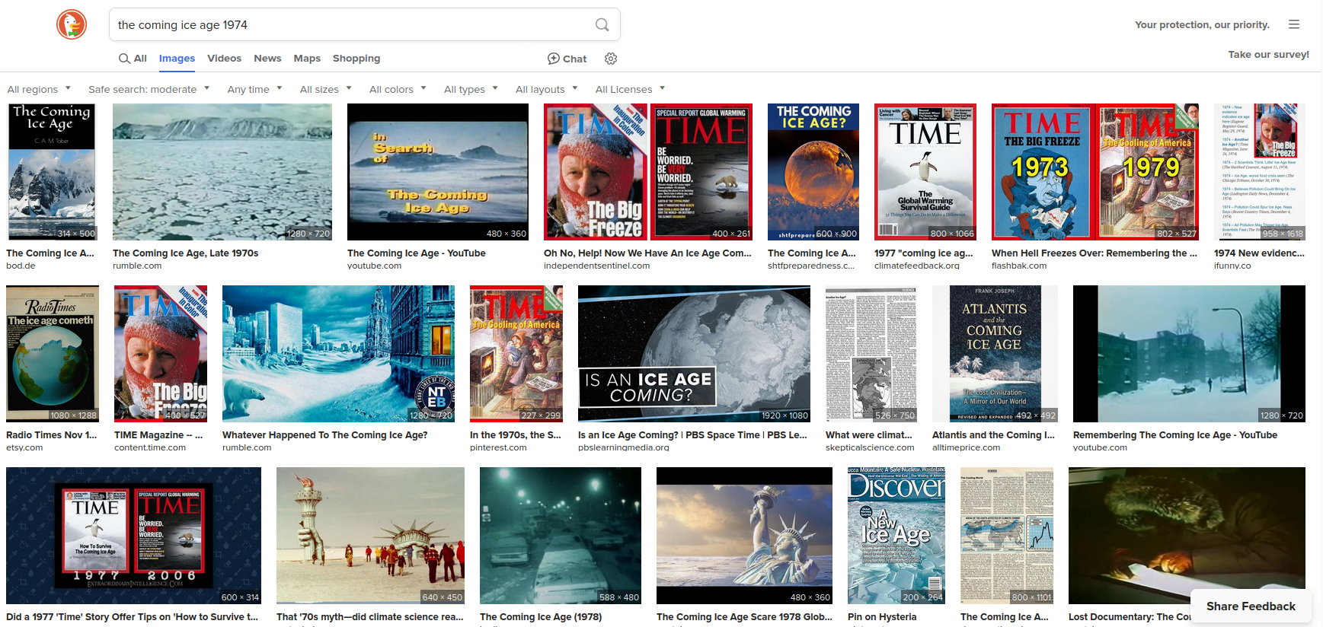
Task: Open THE COMING ICE AGE? frozen bubble thumbnail
Action: [813, 172]
